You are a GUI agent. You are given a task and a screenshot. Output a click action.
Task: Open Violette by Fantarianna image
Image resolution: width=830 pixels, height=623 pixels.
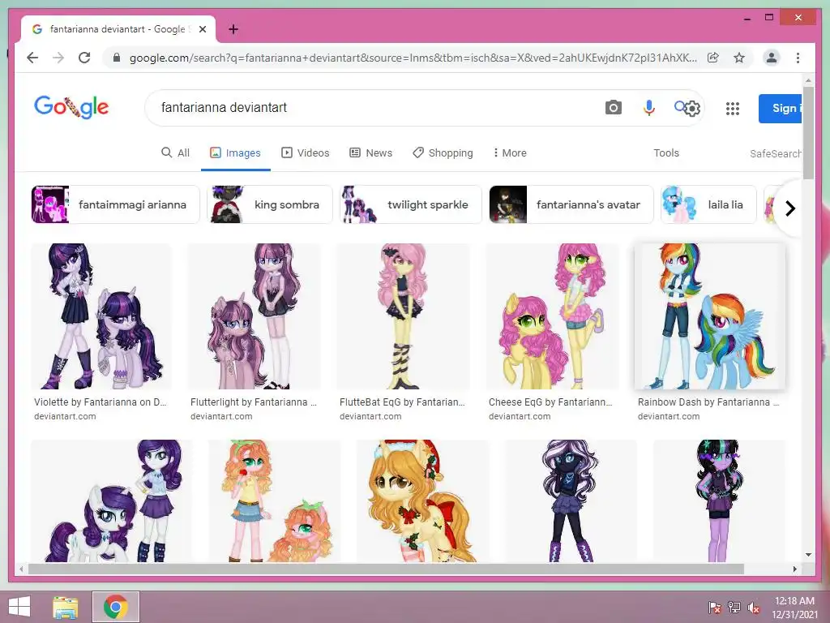tap(101, 316)
